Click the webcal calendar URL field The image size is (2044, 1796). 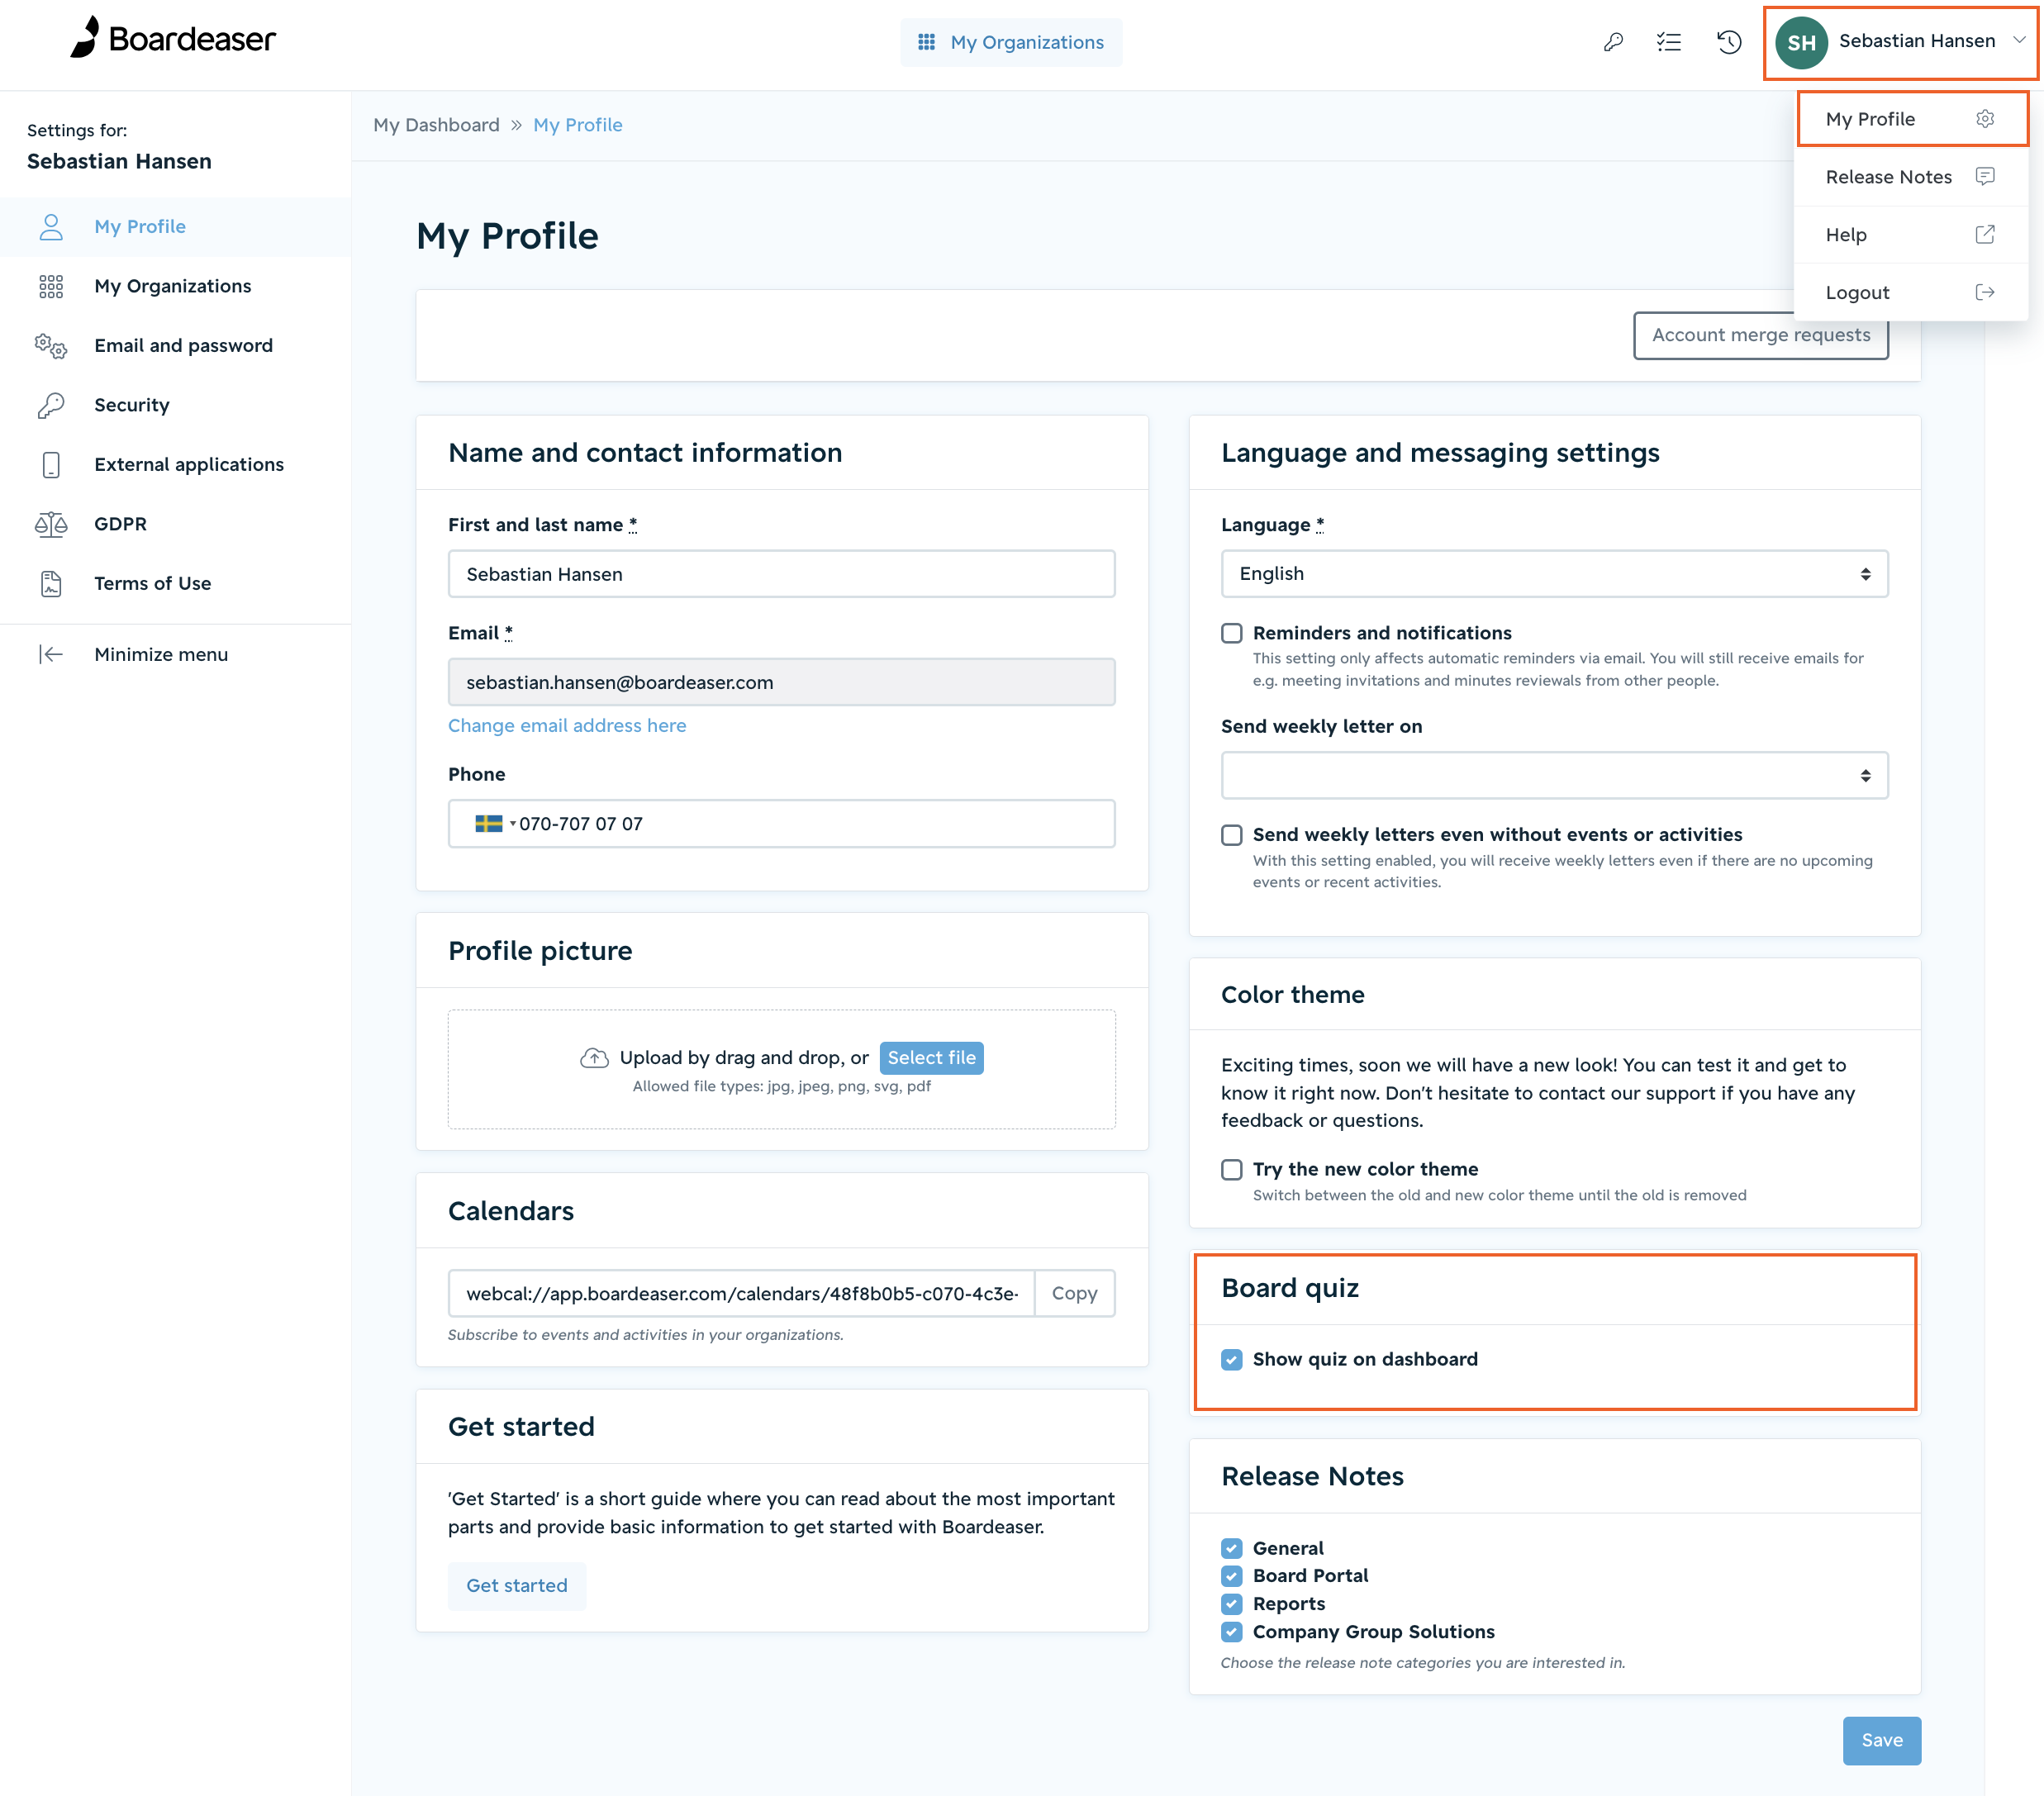click(741, 1294)
